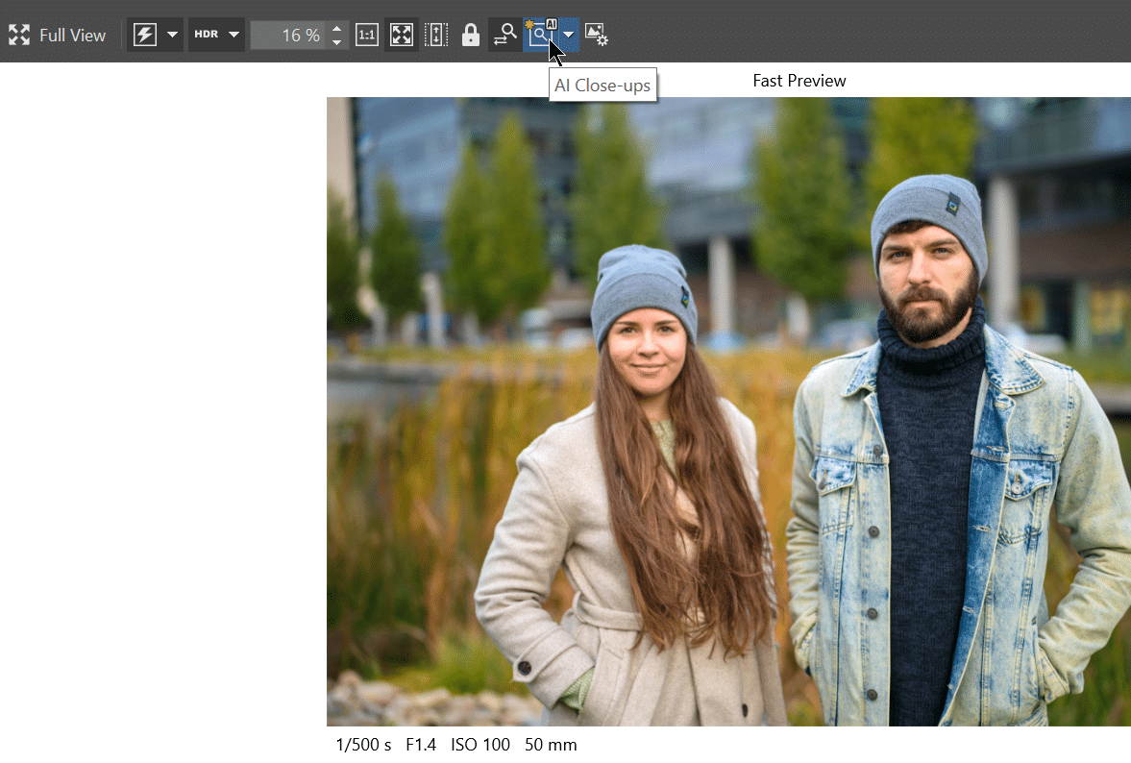Expand the AI Close-ups dropdown arrow
This screenshot has width=1131, height=763.
coord(570,36)
